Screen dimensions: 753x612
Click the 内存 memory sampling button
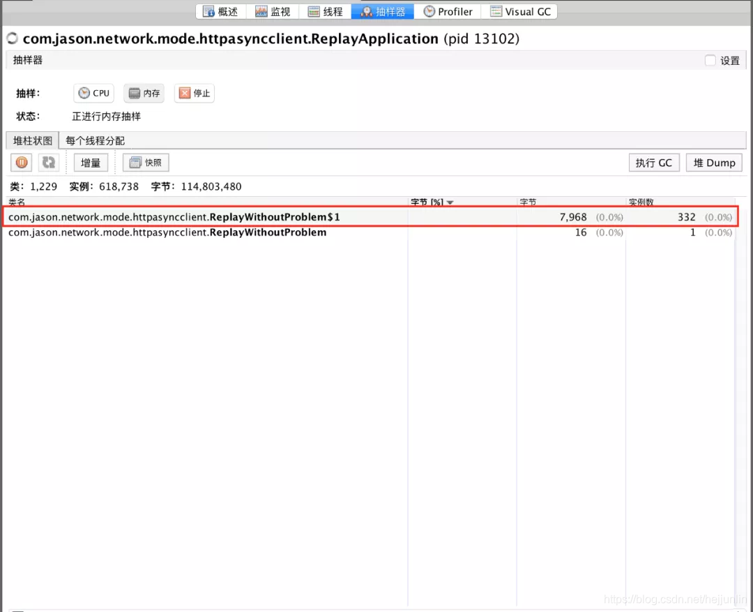pos(144,94)
